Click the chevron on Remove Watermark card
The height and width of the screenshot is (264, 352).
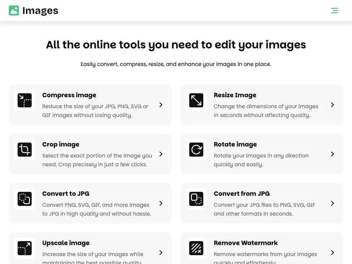point(333,253)
